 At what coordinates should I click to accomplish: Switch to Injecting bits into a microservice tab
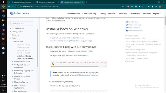[23, 2]
